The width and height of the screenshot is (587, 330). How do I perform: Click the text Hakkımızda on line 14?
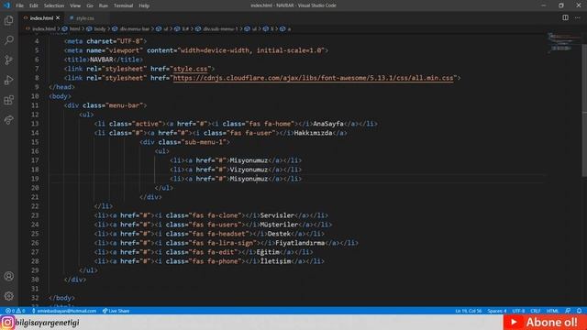(313, 133)
